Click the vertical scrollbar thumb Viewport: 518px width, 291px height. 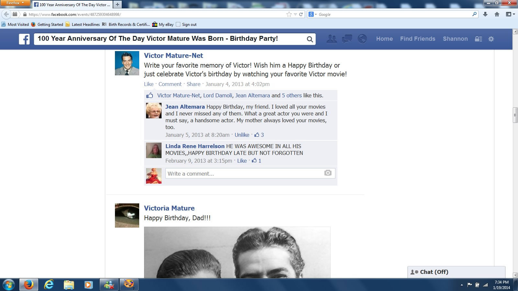point(515,115)
